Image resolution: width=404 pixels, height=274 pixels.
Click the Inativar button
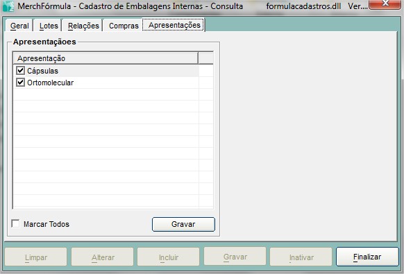point(301,257)
